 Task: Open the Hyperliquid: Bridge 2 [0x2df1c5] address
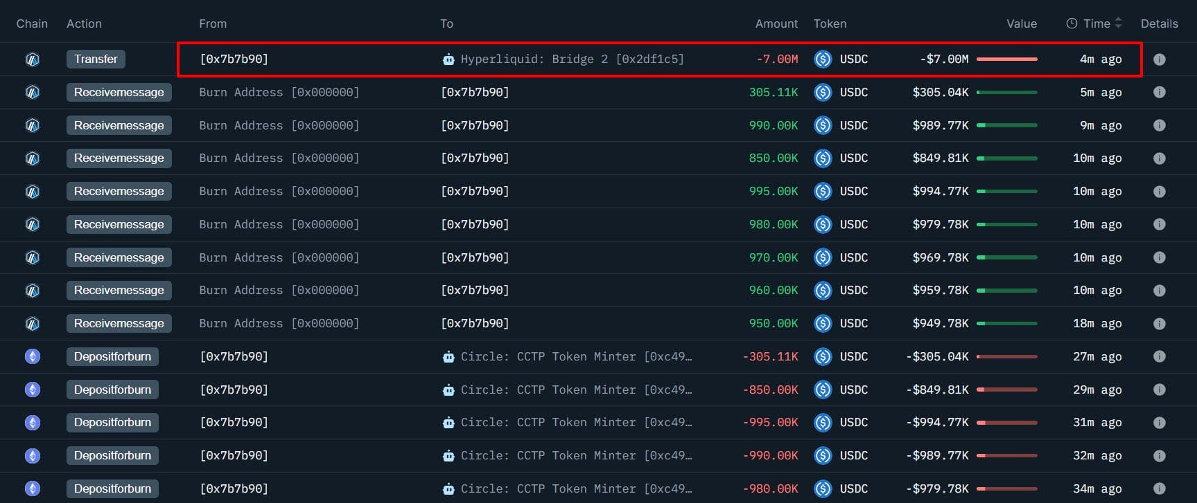point(572,60)
